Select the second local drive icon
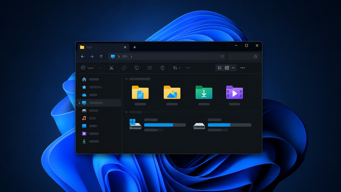This screenshot has width=341, height=192. point(199,126)
